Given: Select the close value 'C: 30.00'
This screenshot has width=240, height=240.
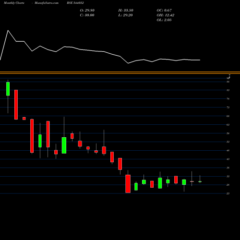Looking at the screenshot, I should 87,15.
